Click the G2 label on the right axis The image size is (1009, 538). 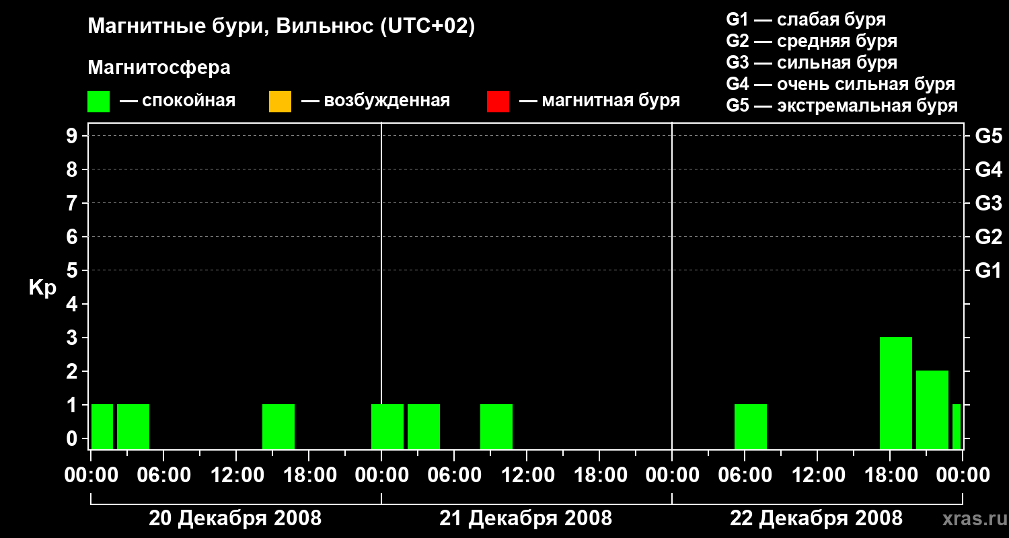point(988,237)
